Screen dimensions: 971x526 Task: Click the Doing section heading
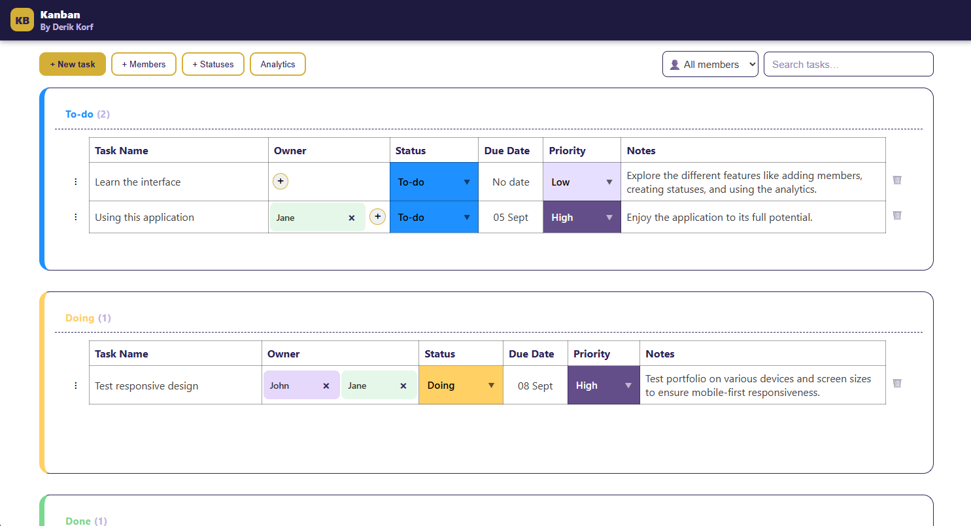point(88,318)
